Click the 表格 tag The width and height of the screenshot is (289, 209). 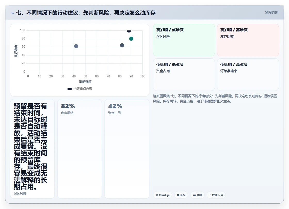[x=181, y=195]
